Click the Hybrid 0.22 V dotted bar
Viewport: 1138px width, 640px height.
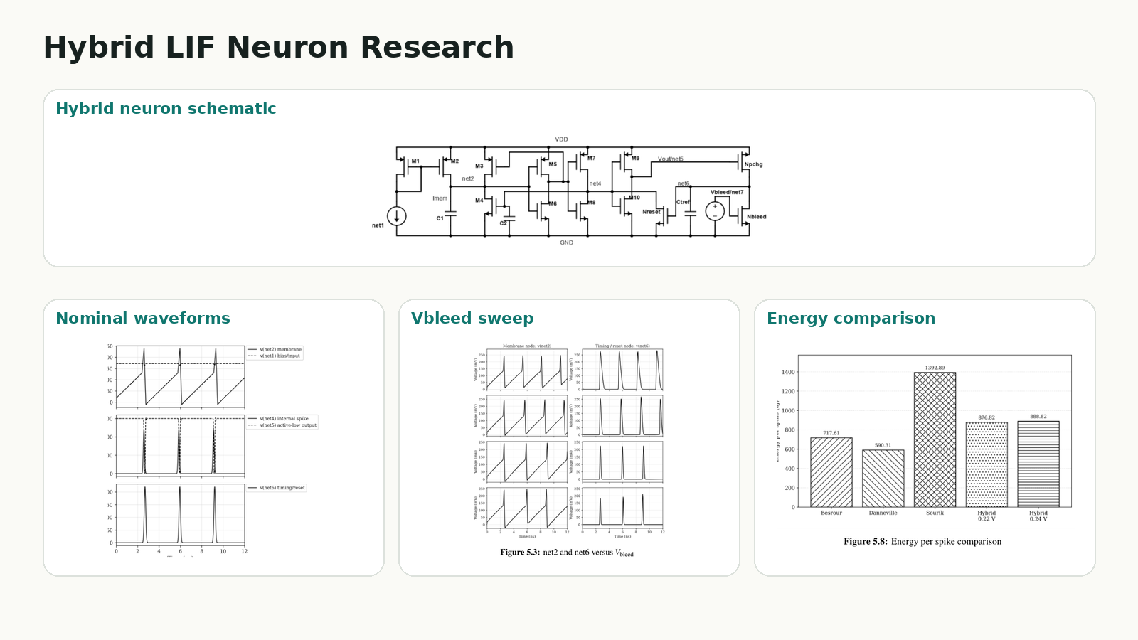(x=987, y=464)
